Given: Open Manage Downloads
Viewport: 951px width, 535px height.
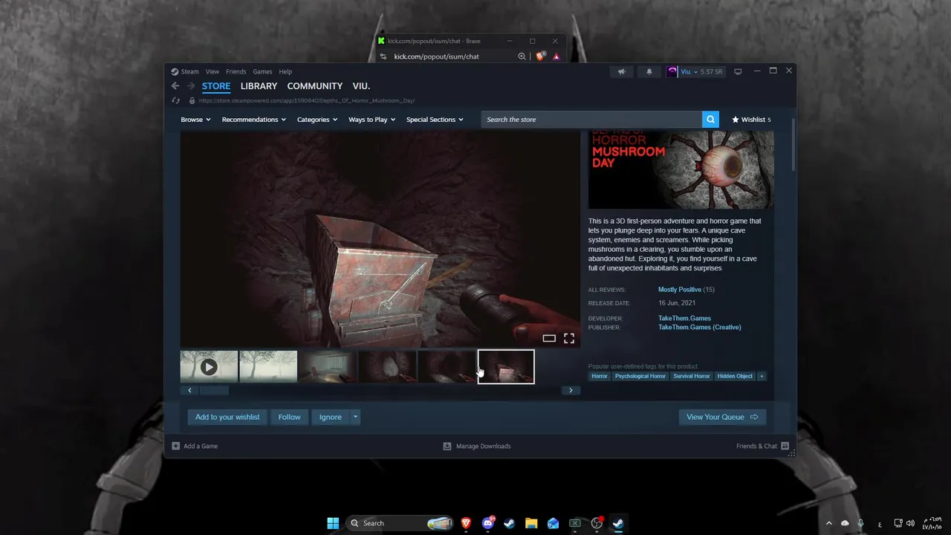Looking at the screenshot, I should tap(477, 446).
